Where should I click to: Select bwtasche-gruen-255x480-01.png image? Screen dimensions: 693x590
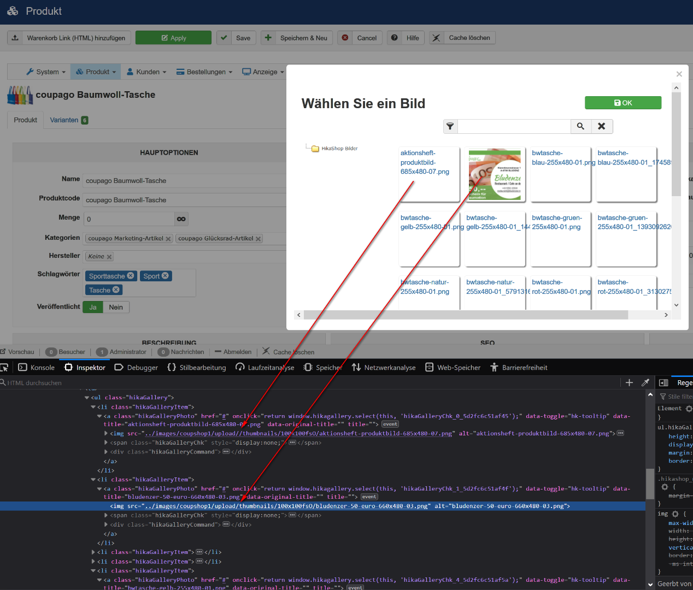point(560,239)
